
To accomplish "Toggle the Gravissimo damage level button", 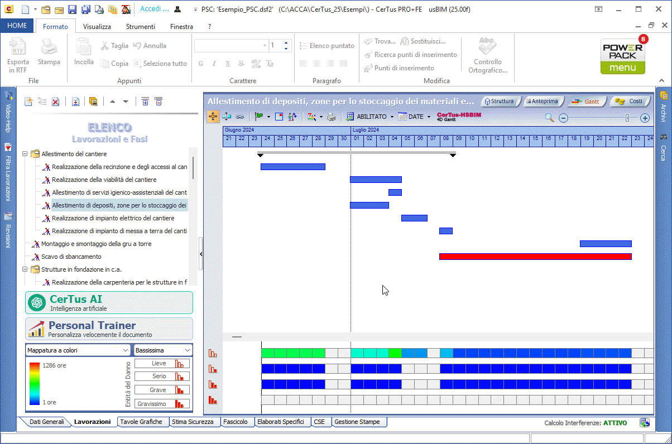I will tap(162, 404).
